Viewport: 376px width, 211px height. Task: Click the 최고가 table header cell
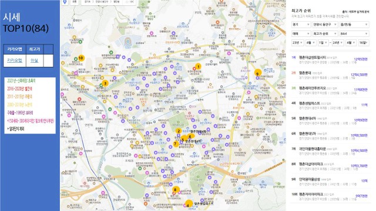[34, 49]
